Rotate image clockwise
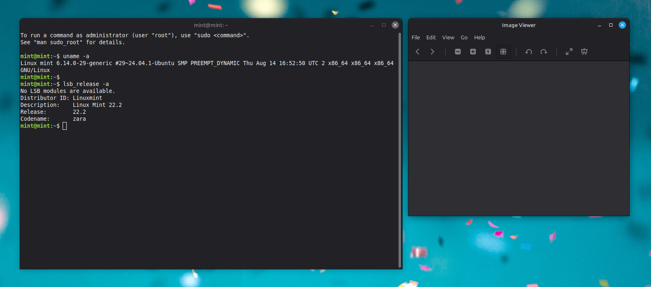This screenshot has height=287, width=651. click(x=544, y=52)
